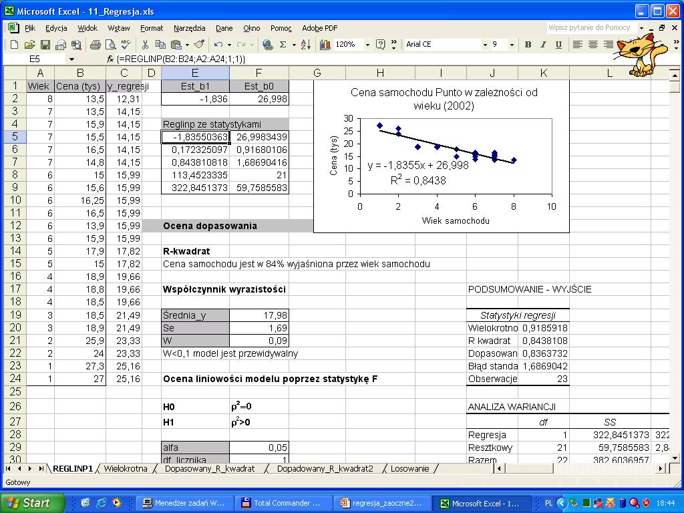Expand the zoom 120% dropdown

[x=367, y=45]
